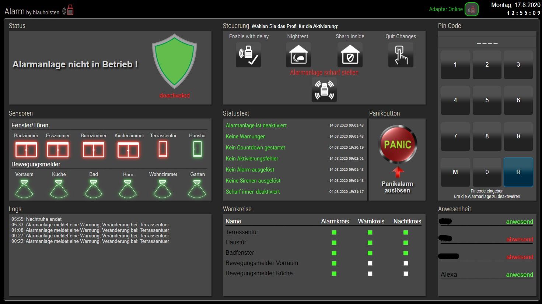This screenshot has height=304, width=542.
Task: Click status 'Kein Countdown gestartet'
Action: (x=255, y=148)
